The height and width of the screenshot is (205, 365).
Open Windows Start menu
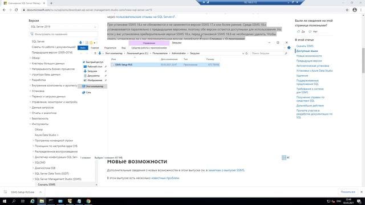pyautogui.click(x=5, y=201)
